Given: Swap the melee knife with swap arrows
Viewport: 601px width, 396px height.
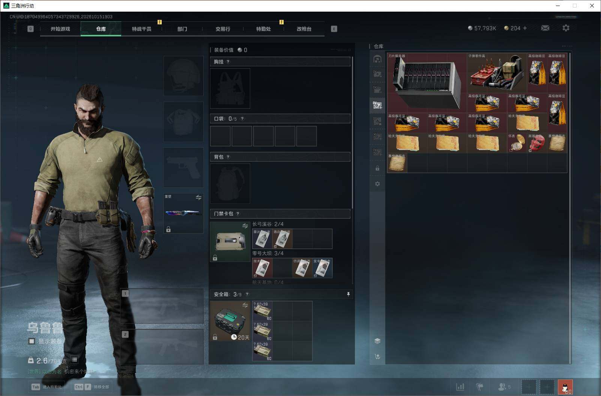Looking at the screenshot, I should pos(198,197).
